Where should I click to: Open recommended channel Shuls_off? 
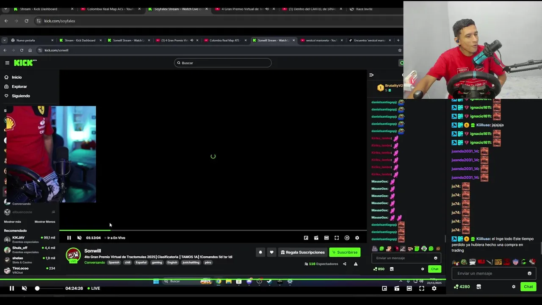30,249
